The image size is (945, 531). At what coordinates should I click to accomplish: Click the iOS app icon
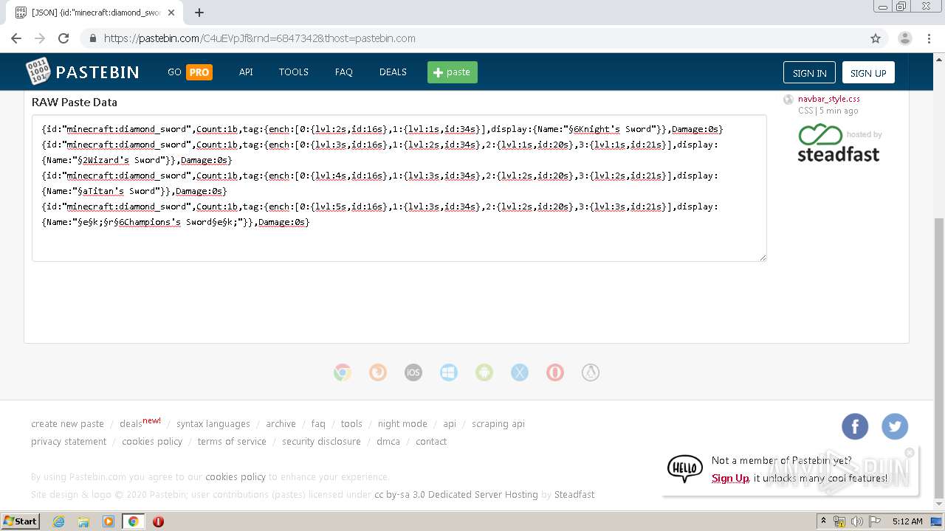(413, 372)
